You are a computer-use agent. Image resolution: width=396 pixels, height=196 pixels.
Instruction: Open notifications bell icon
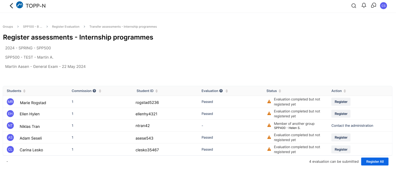click(364, 5)
